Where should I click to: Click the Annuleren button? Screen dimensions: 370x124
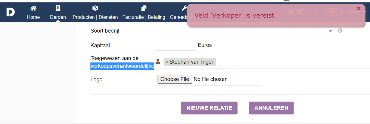(x=271, y=108)
